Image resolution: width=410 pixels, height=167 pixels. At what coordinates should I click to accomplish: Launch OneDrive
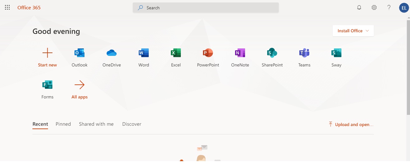112,57
